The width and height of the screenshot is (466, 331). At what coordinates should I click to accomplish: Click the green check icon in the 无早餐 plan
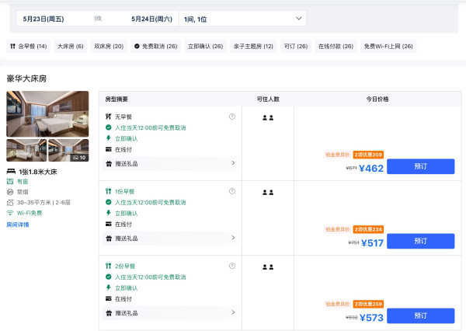(x=109, y=127)
